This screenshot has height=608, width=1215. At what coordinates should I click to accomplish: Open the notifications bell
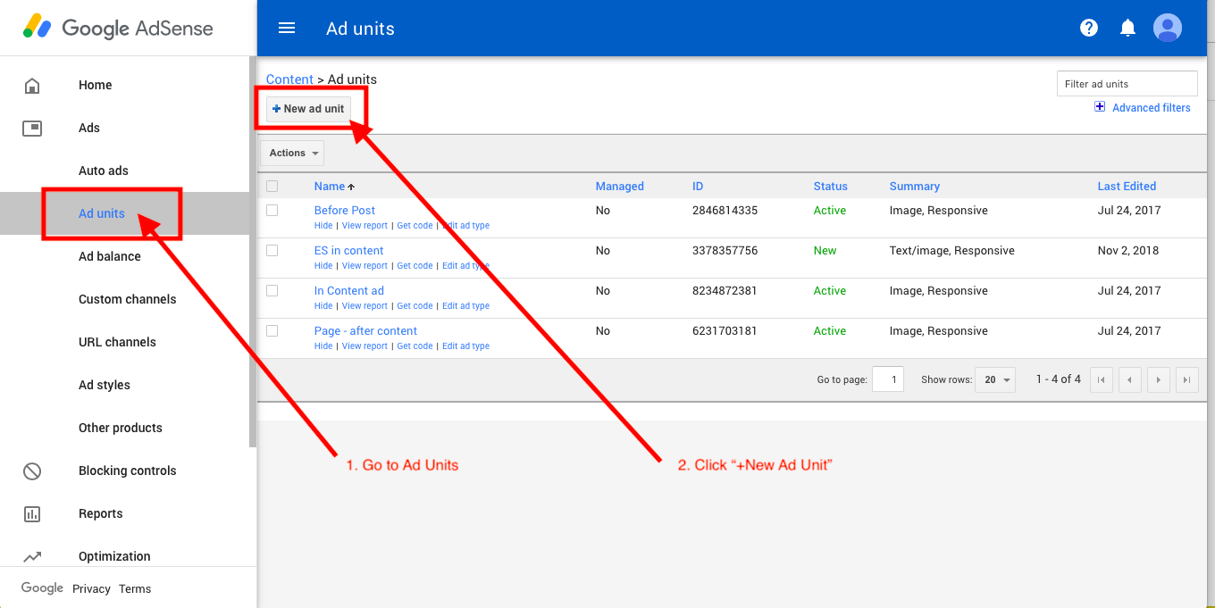[1127, 28]
